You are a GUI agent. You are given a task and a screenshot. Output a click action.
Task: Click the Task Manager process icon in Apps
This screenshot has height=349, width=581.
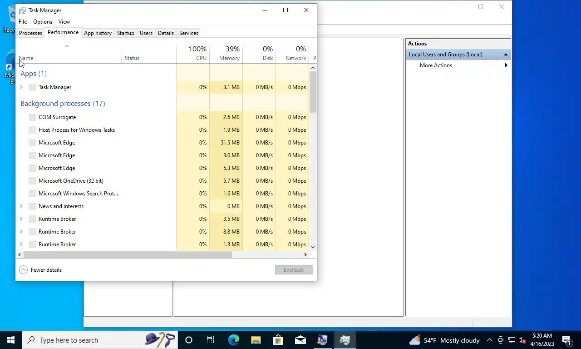click(32, 87)
